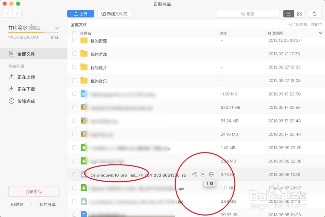
Task: Tick the checkbox for 我的照片
Action: [x=74, y=67]
